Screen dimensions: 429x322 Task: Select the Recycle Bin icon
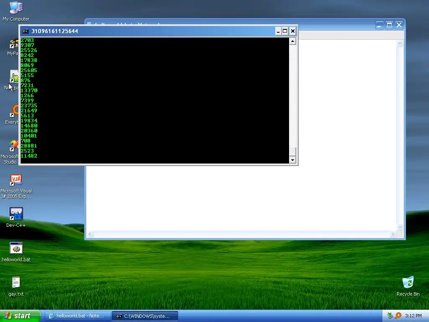[x=408, y=286]
